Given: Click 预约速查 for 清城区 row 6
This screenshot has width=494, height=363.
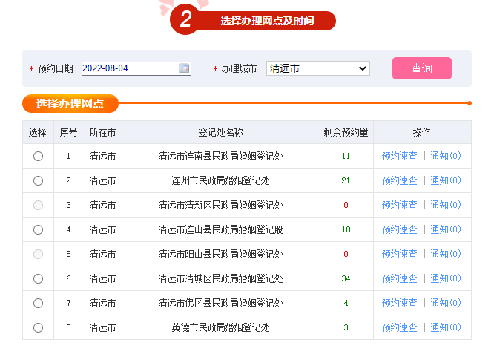Looking at the screenshot, I should 399,278.
